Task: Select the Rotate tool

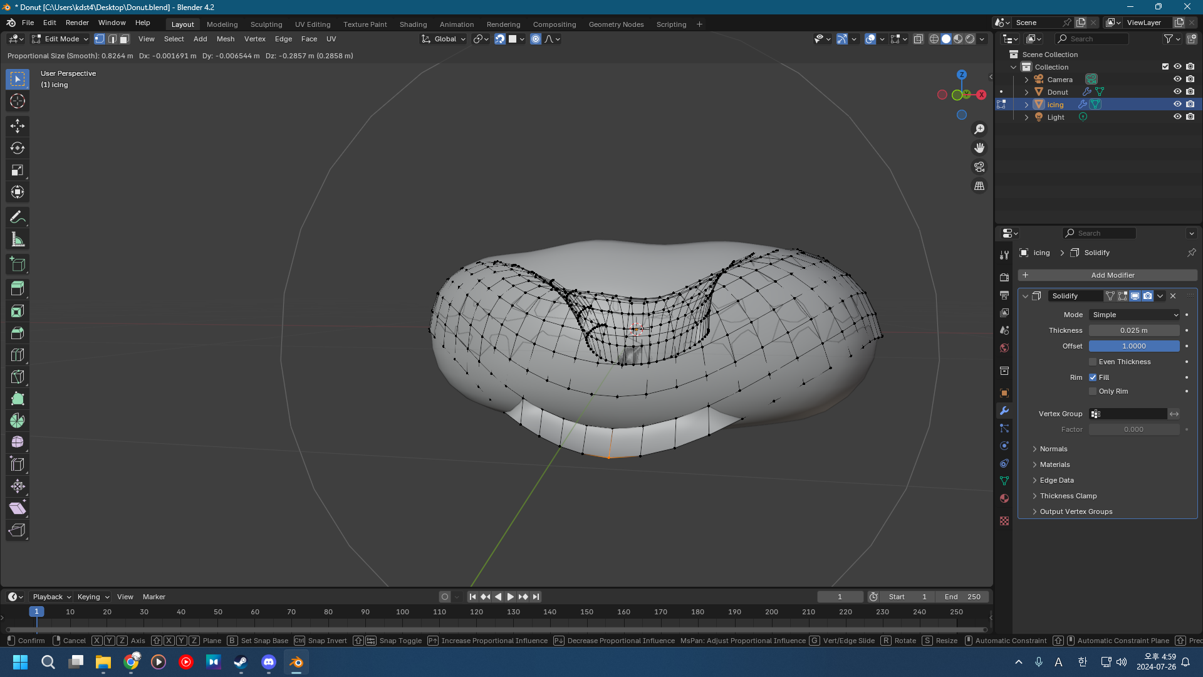Action: (17, 148)
